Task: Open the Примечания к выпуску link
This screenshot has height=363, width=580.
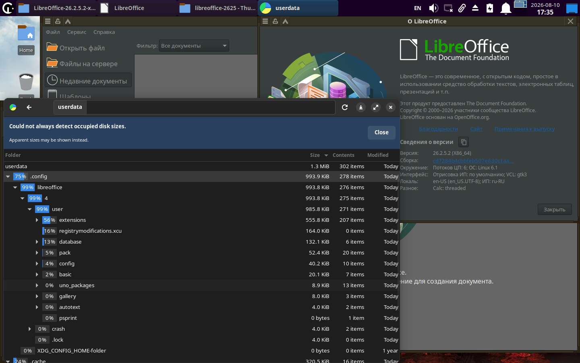Action: (524, 129)
